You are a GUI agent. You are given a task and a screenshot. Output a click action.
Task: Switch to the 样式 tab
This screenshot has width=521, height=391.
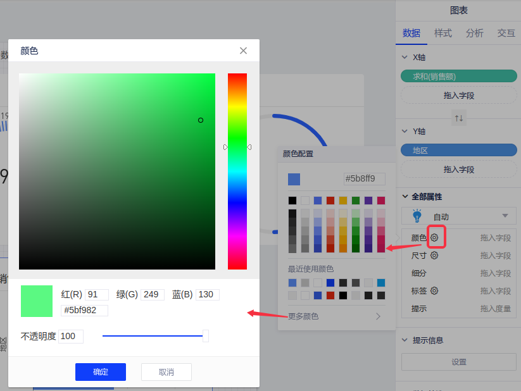point(443,34)
